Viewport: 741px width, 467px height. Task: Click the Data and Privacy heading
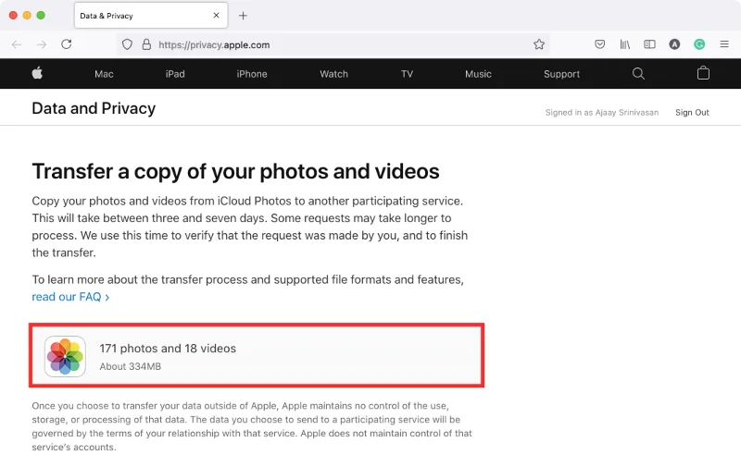click(94, 108)
